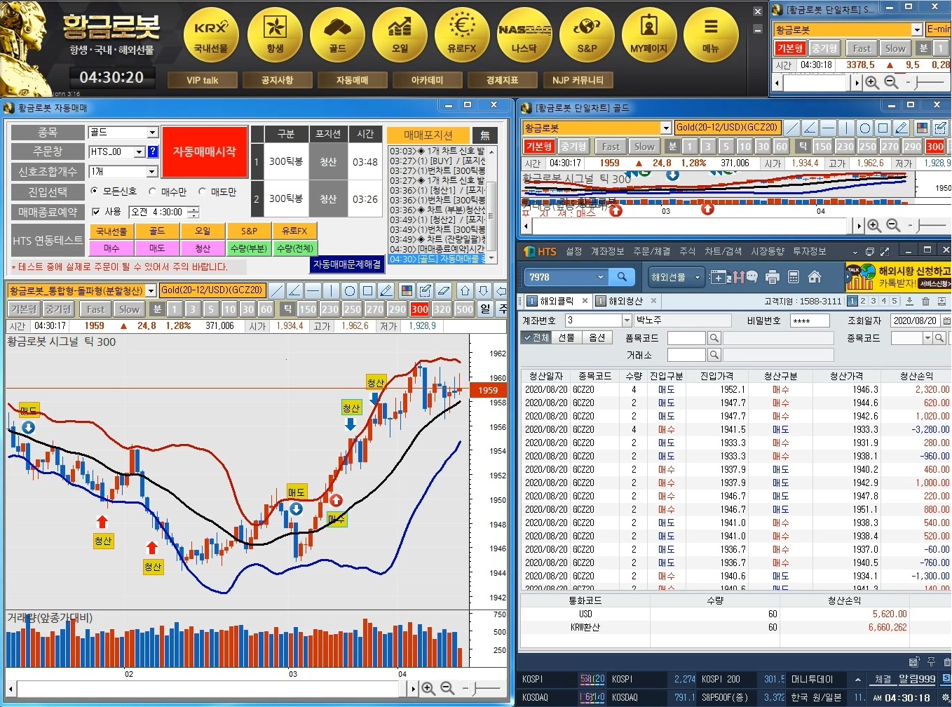This screenshot has height=707, width=952.
Task: Open the 오일 gold circle icon
Action: coord(400,35)
